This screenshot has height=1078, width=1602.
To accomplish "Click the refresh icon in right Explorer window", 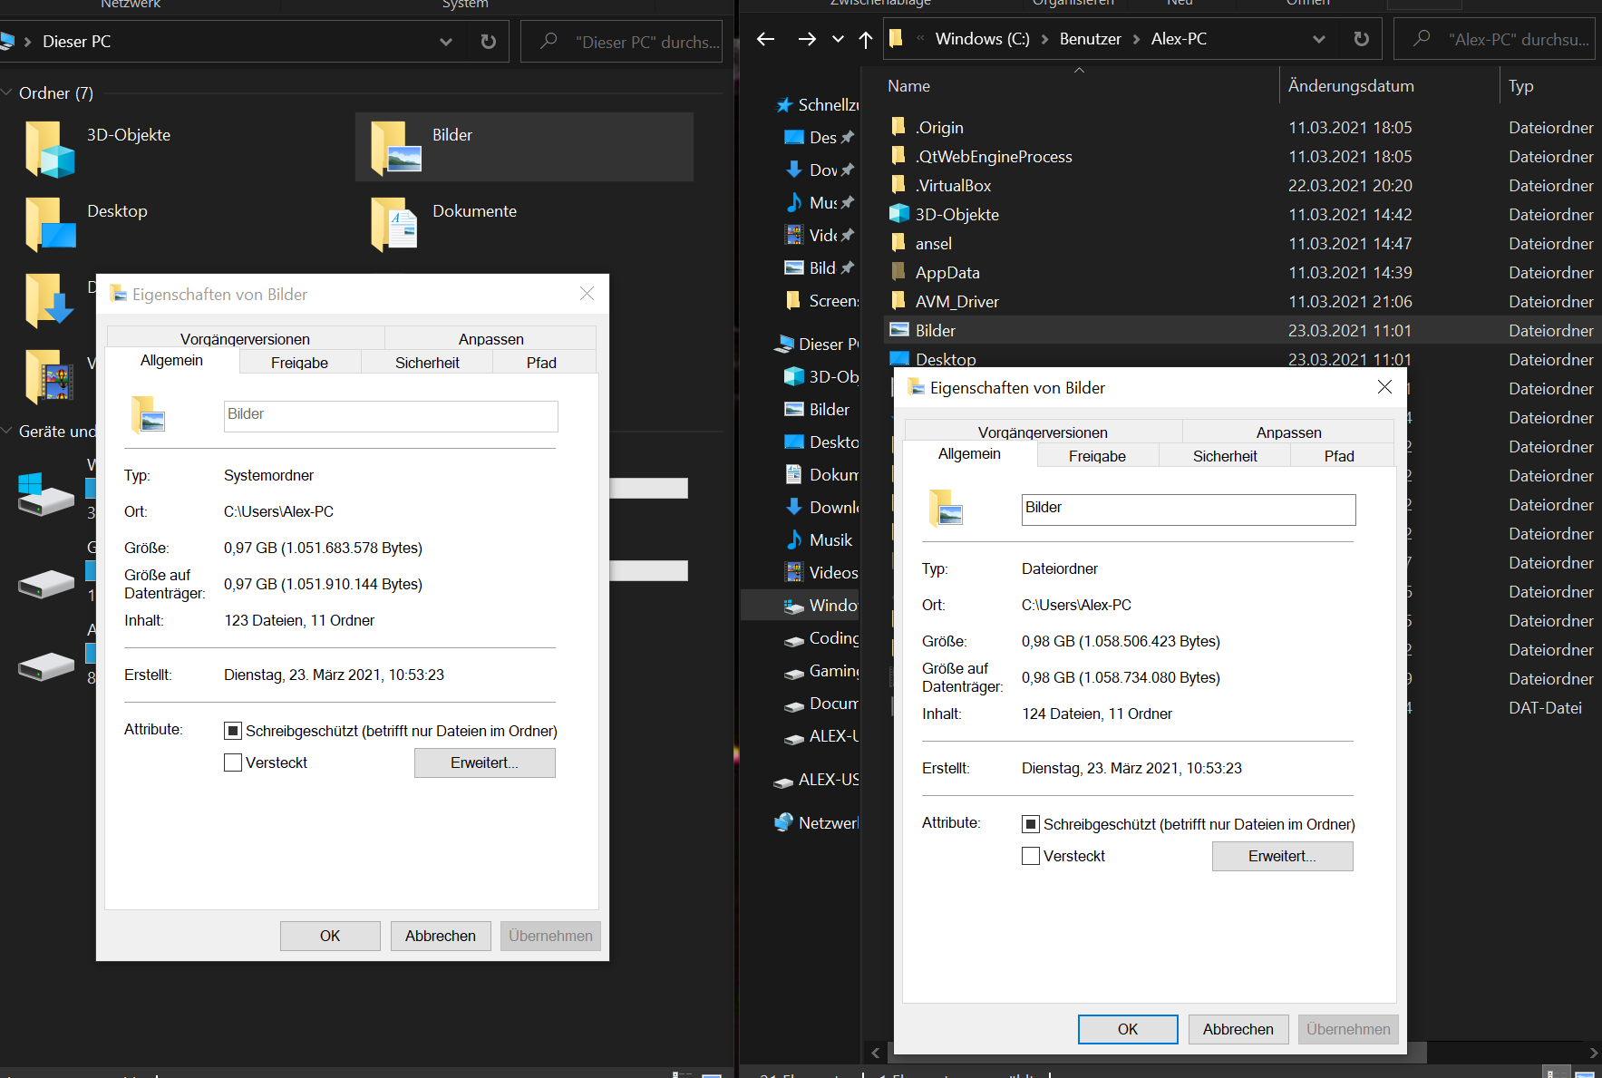I will [1361, 39].
